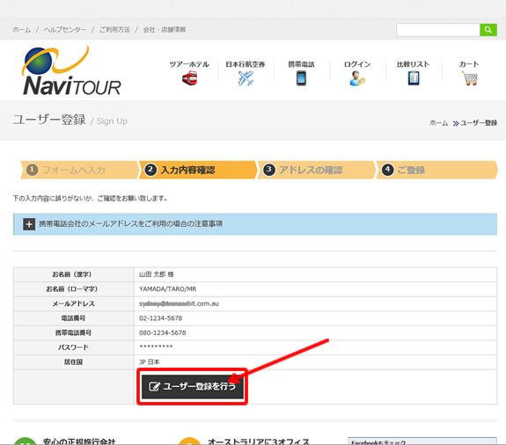Click the ホーム link in top bar
Screen dimensions: 506x445
coord(22,30)
